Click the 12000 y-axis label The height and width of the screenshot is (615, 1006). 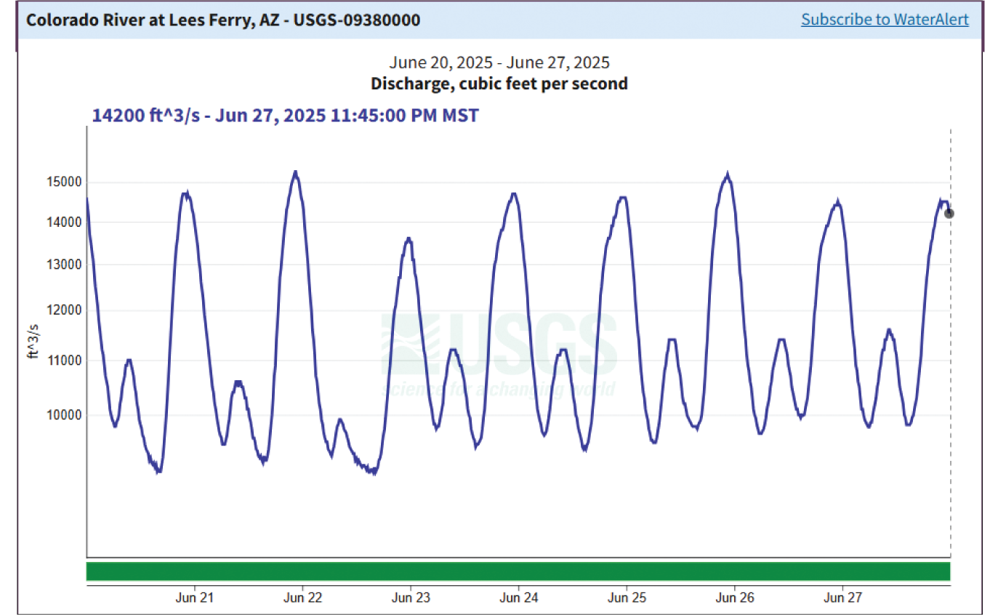pyautogui.click(x=63, y=310)
